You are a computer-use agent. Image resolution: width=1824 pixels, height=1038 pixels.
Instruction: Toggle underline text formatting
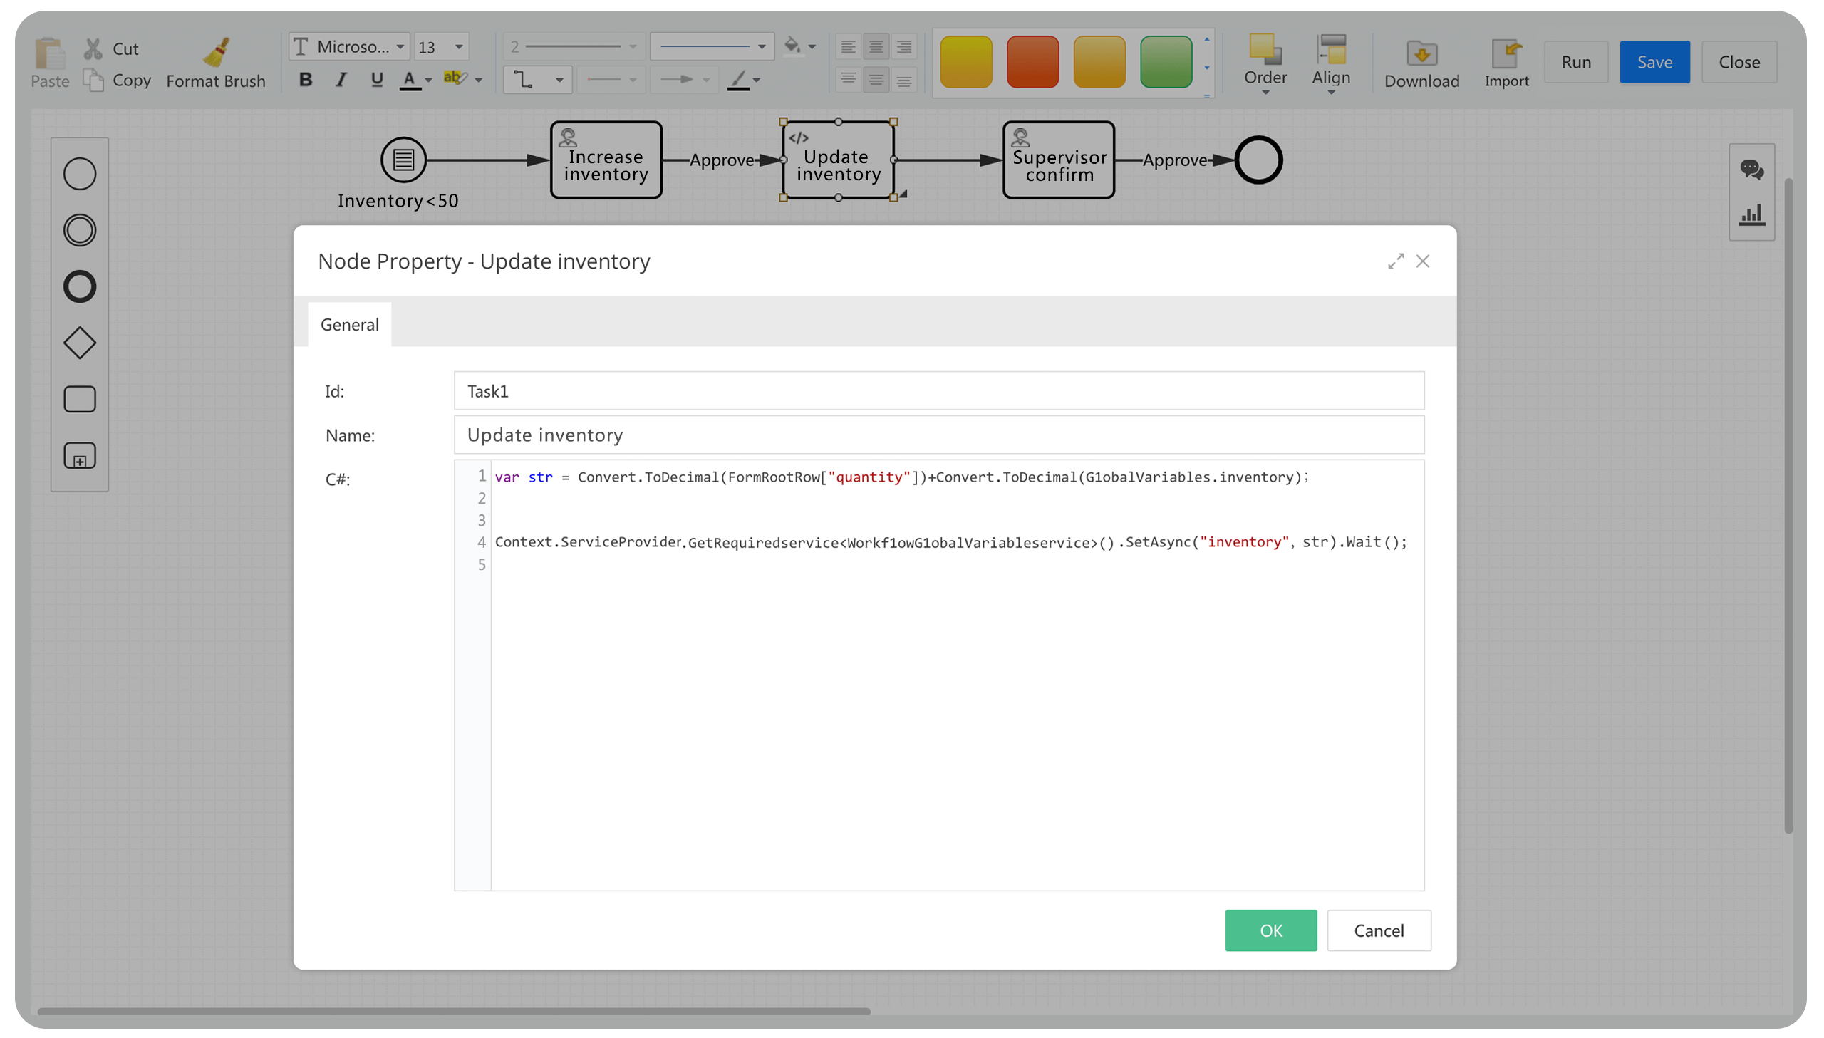[376, 80]
